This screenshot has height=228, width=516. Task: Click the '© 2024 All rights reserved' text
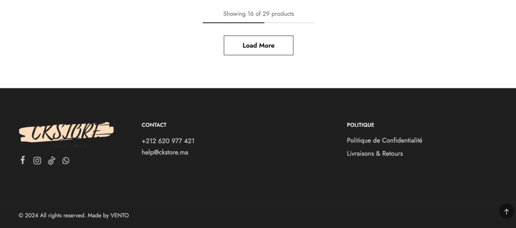[52, 215]
